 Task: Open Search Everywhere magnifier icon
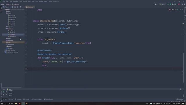coord(182,4)
